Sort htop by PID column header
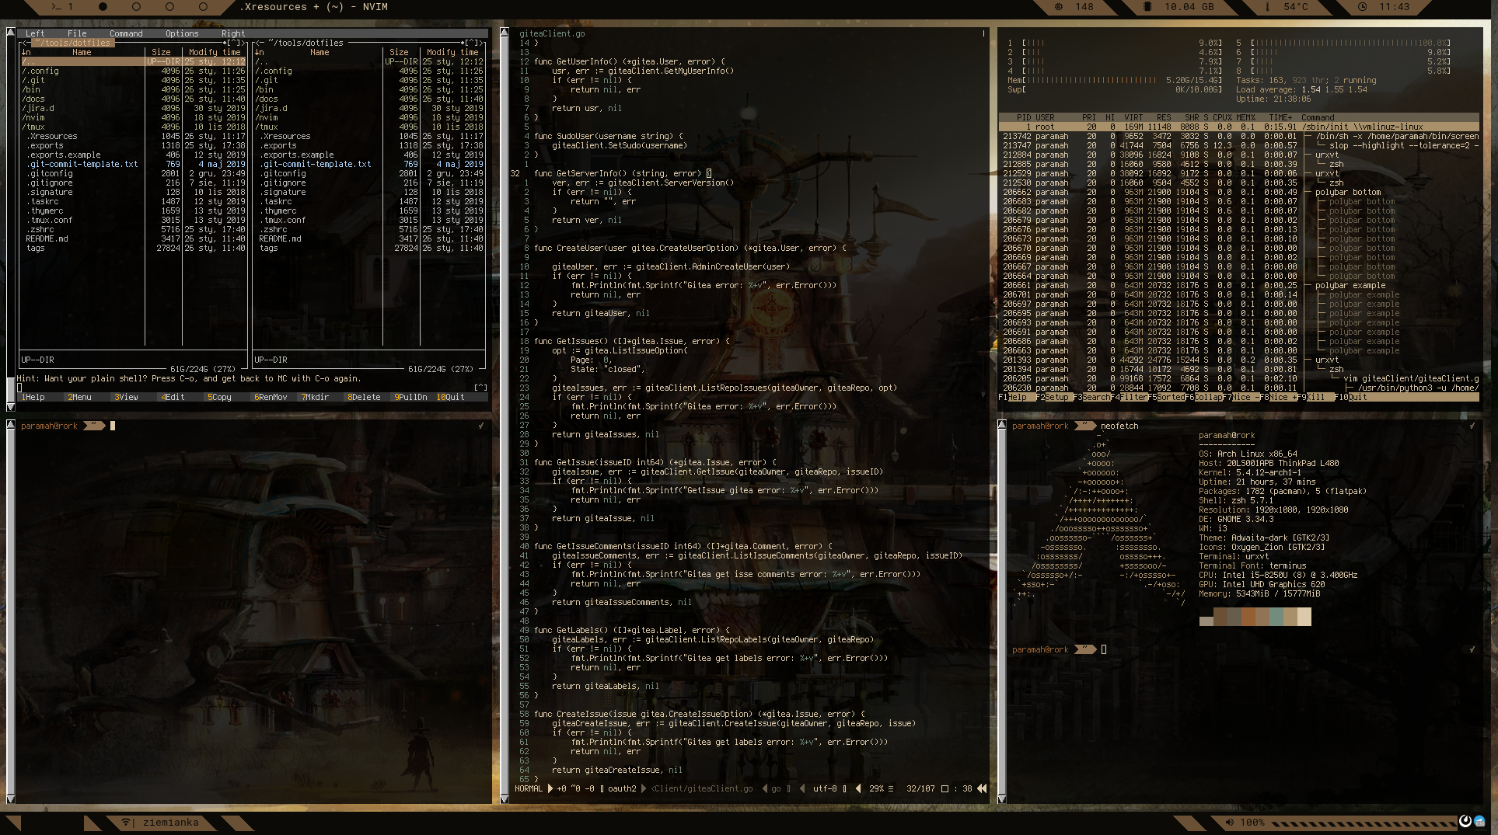The width and height of the screenshot is (1498, 835). 1023,118
